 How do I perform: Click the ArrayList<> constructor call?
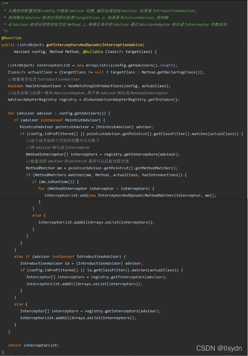point(98,65)
